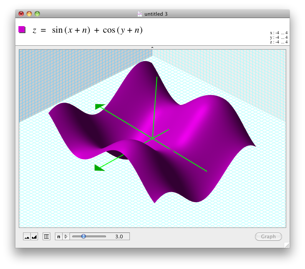Screen dimensions: 305x269
Task: Click the z: -4 ... 4 range text
Action: [x=279, y=42]
